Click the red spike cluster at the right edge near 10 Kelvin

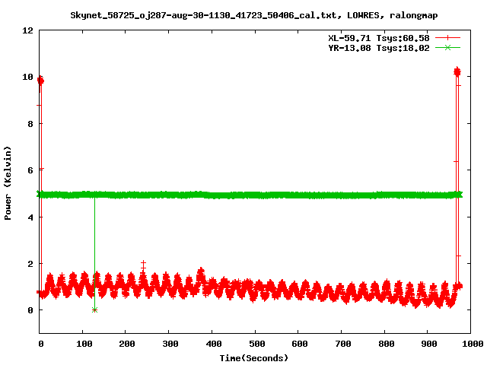tap(457, 72)
